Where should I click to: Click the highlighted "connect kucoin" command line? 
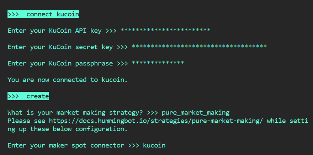43,15
